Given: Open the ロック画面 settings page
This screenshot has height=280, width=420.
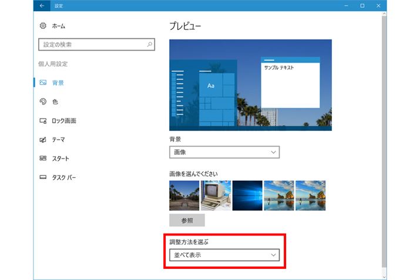Looking at the screenshot, I should tap(64, 121).
